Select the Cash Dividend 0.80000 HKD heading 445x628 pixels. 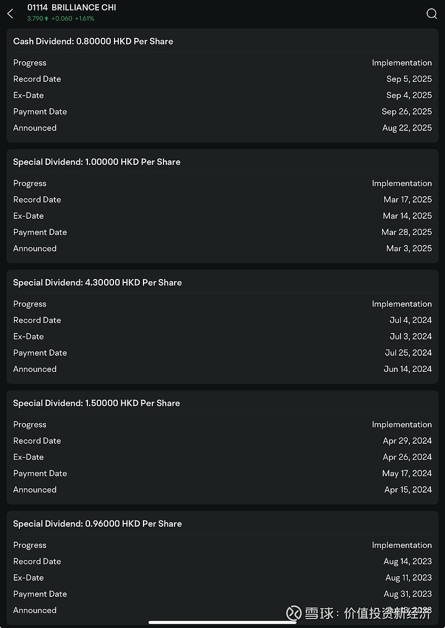tap(93, 41)
